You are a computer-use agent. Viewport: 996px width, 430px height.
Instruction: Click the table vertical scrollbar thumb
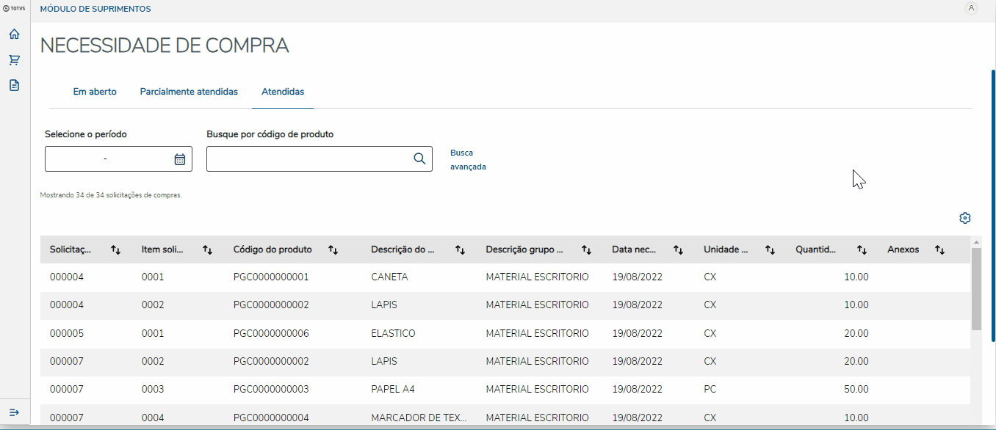976,288
